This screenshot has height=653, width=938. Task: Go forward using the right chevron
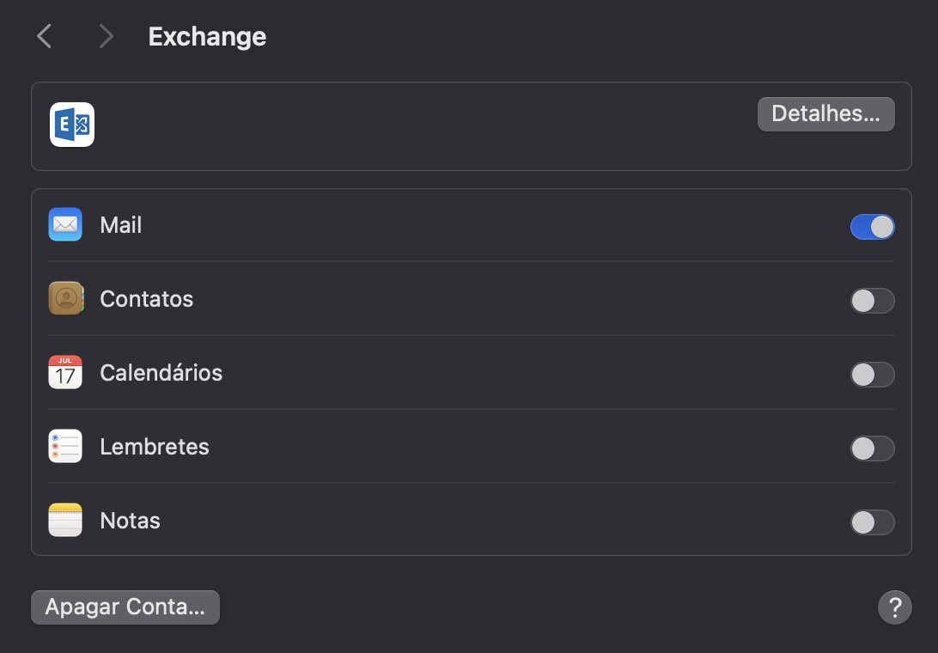tap(106, 36)
